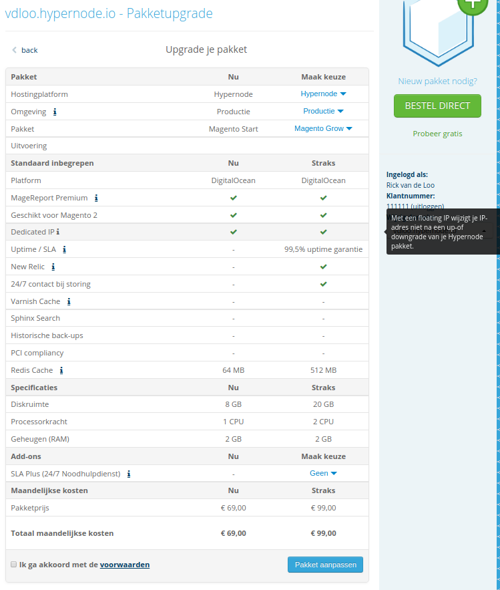Open the Hypernode hosting platform dropdown
Viewport: 500px width, 590px height.
pyautogui.click(x=323, y=94)
